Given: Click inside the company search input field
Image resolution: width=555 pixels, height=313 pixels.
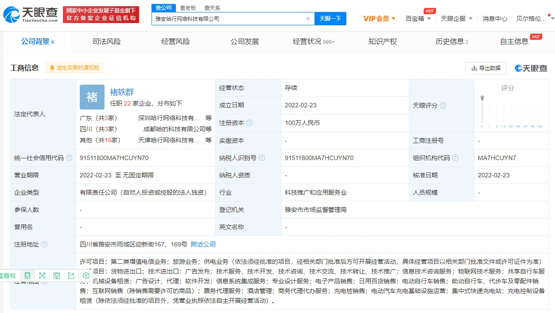Looking at the screenshot, I should pyautogui.click(x=221, y=18).
